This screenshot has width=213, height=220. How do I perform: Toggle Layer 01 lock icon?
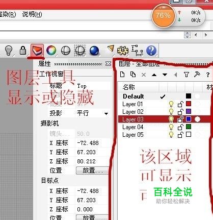(180, 104)
